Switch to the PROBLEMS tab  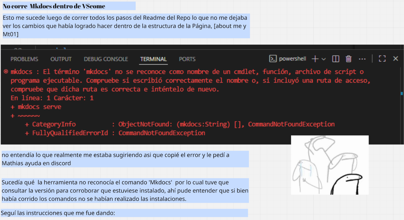pos(24,59)
